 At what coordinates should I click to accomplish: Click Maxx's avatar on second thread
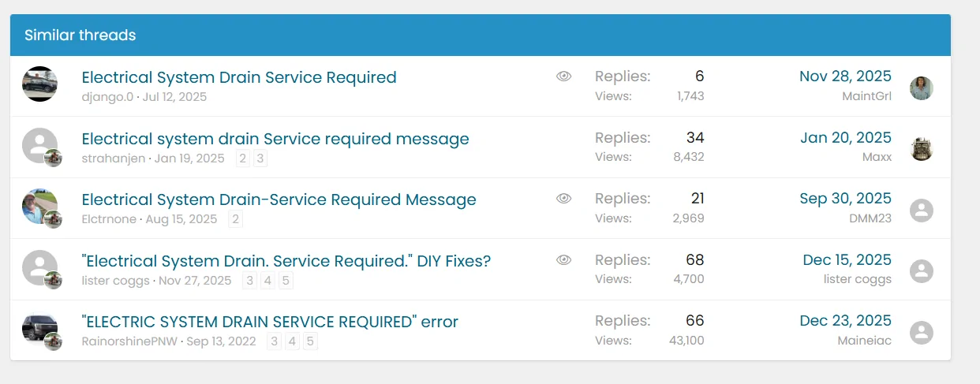pyautogui.click(x=922, y=149)
